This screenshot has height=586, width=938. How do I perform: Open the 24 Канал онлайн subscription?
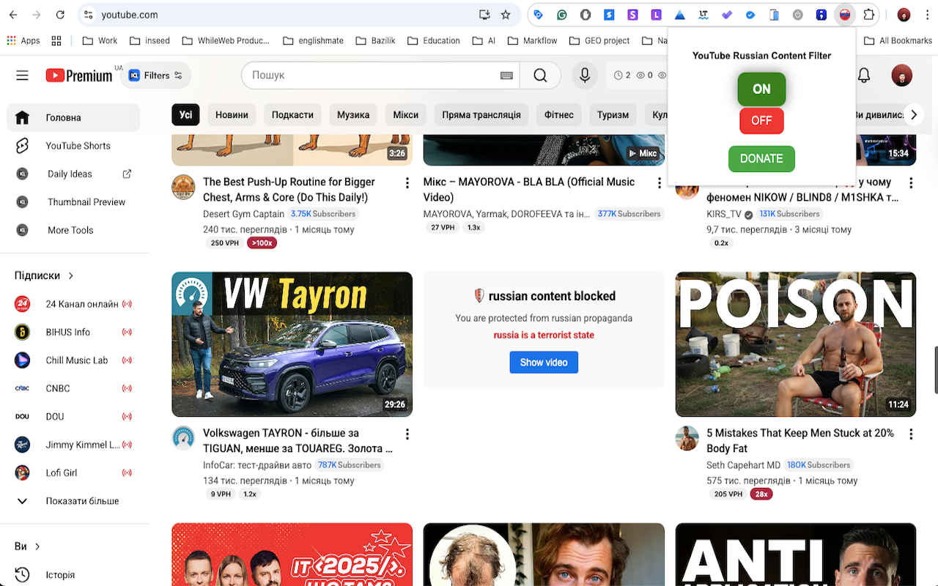click(x=73, y=304)
